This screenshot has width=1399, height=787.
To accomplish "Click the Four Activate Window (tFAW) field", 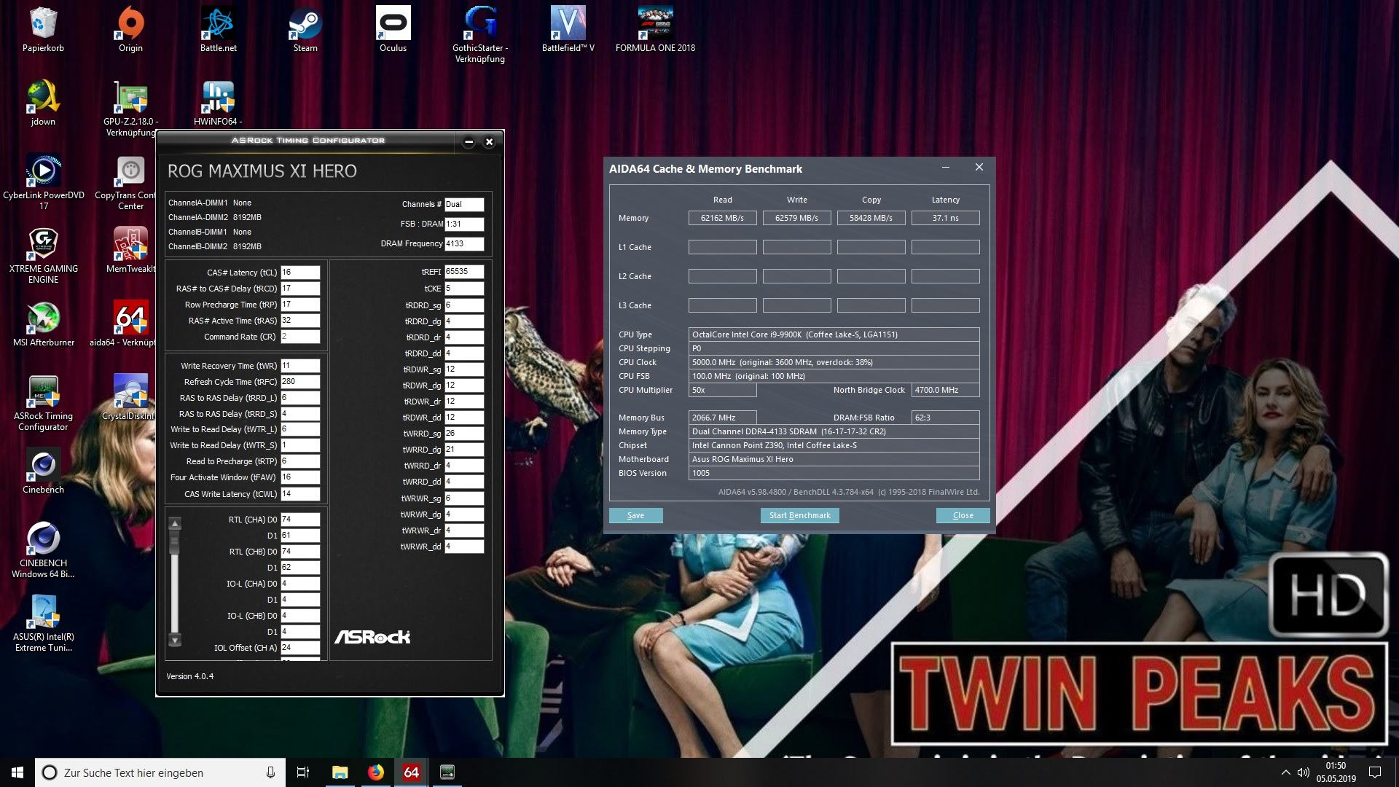I will [300, 477].
